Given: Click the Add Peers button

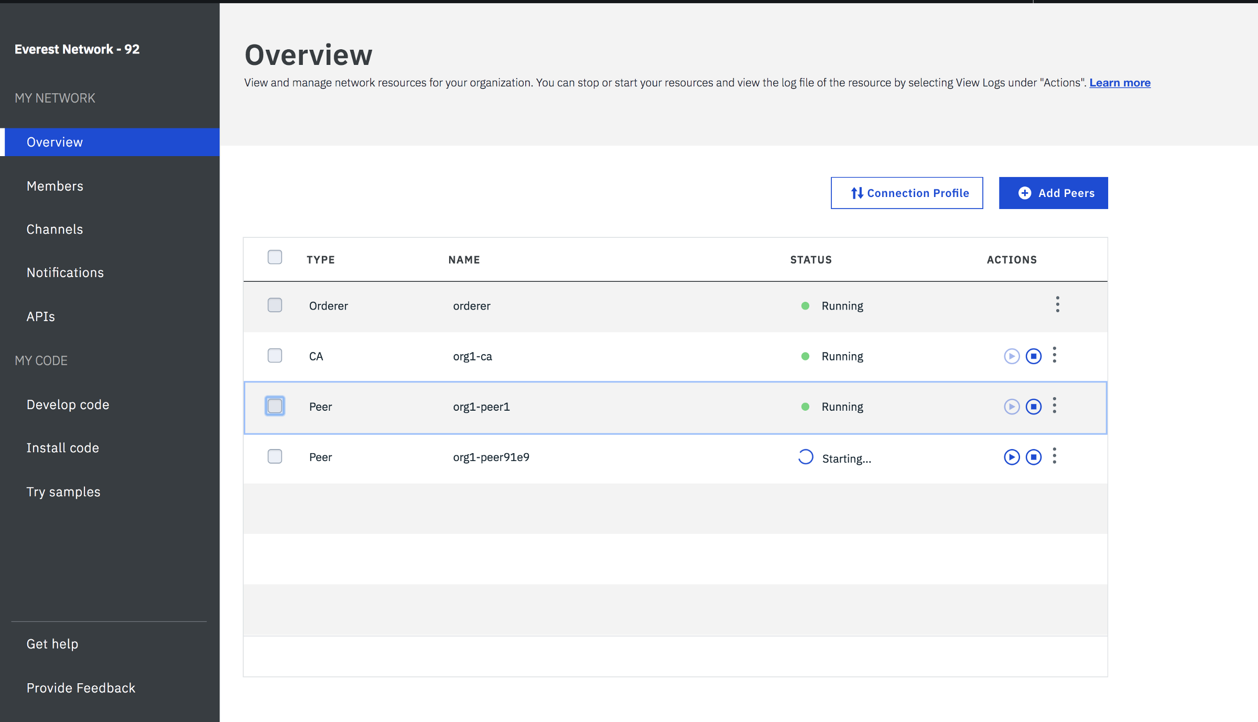Looking at the screenshot, I should [x=1053, y=193].
